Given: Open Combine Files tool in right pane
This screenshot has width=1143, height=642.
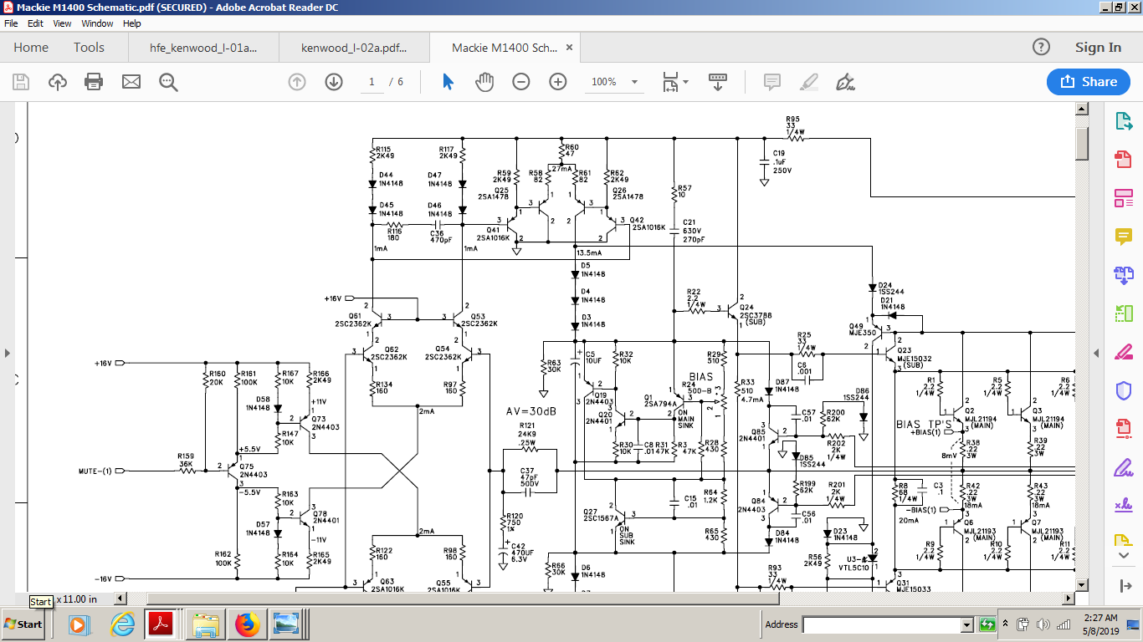Looking at the screenshot, I should tap(1124, 275).
